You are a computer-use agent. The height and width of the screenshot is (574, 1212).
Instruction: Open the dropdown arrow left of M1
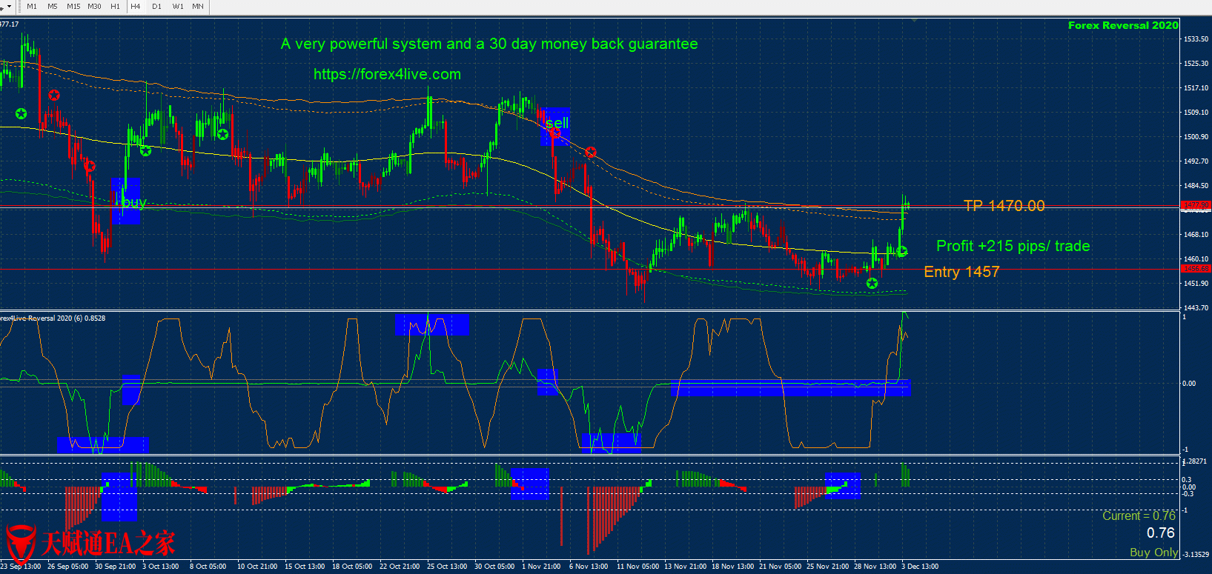click(9, 7)
